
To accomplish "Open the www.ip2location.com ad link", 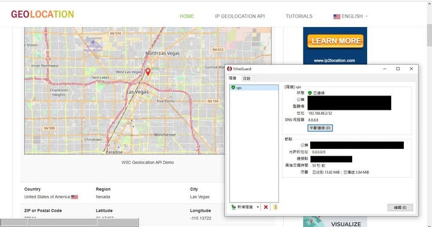I will tap(334, 61).
